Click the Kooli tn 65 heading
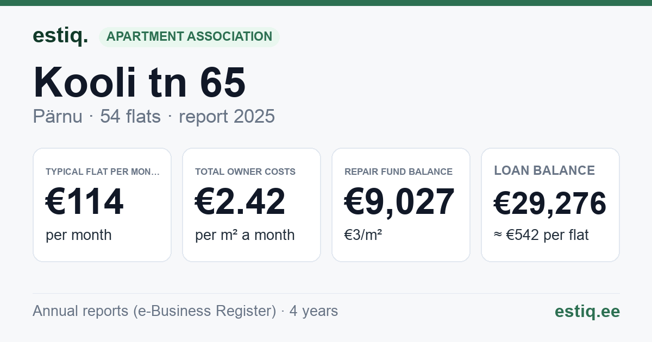 pyautogui.click(x=140, y=82)
